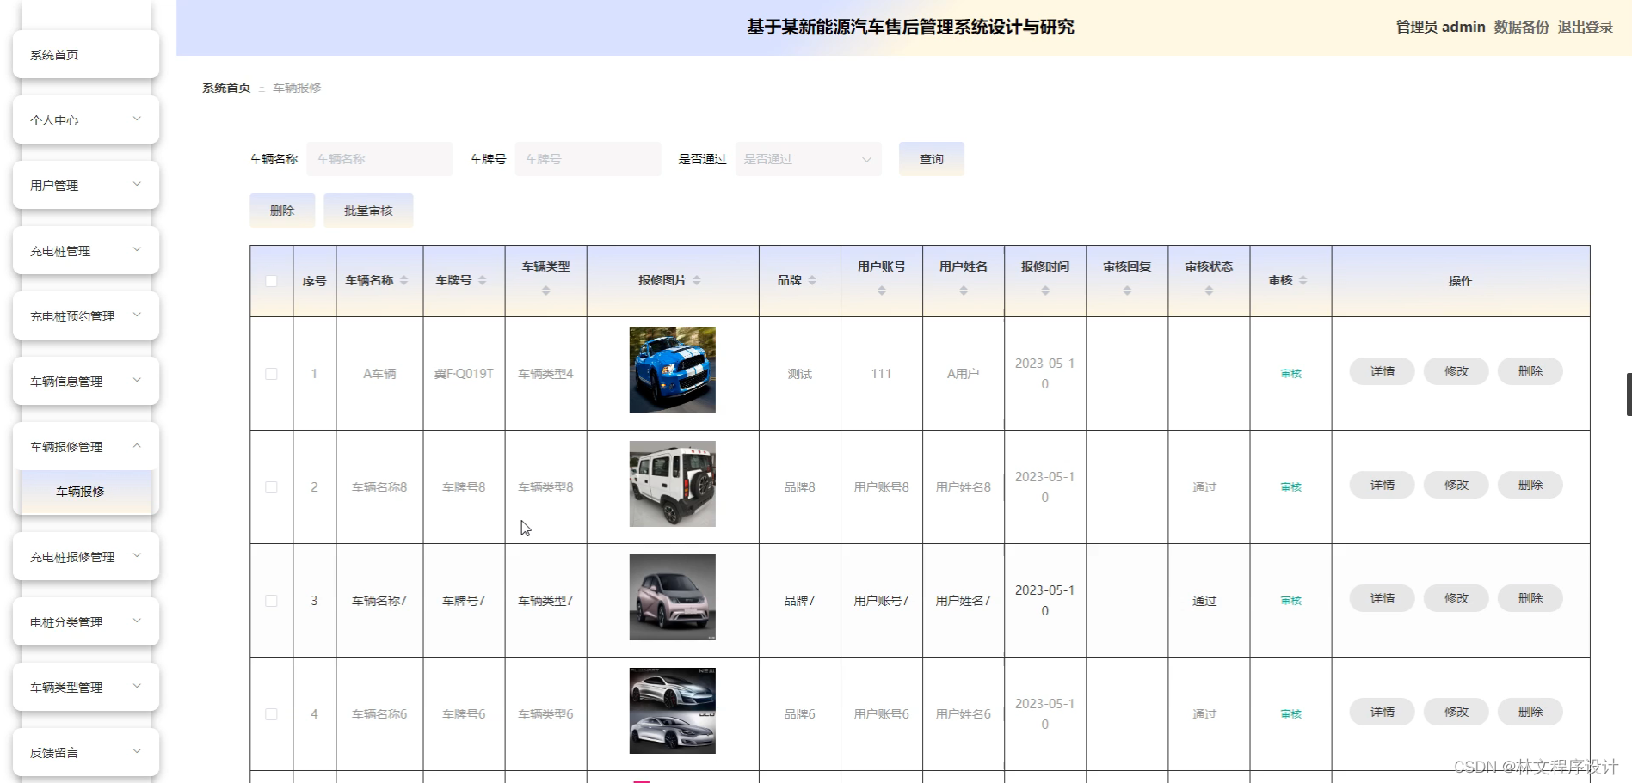This screenshot has height=783, width=1632.
Task: Click 审核 link for A车辆 row
Action: (x=1290, y=374)
